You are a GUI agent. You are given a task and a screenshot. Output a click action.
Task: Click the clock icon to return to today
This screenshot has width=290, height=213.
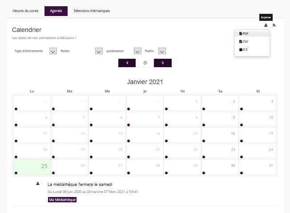click(x=145, y=63)
